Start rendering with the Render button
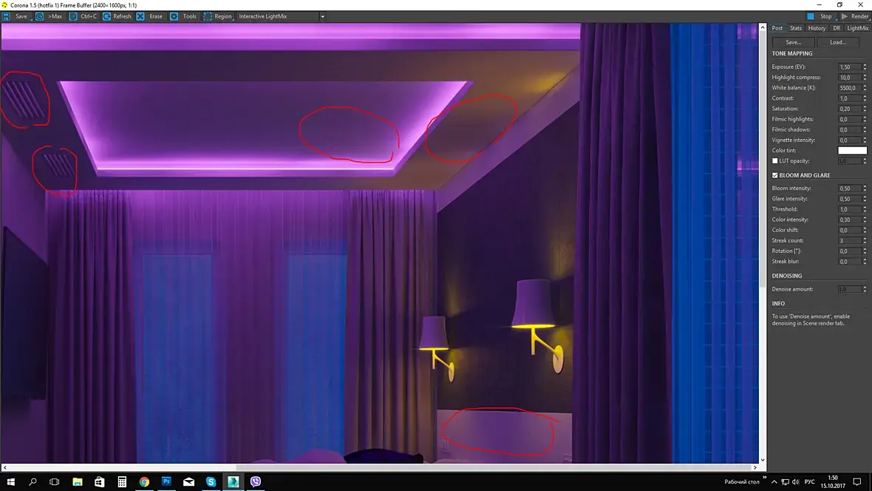 854,16
